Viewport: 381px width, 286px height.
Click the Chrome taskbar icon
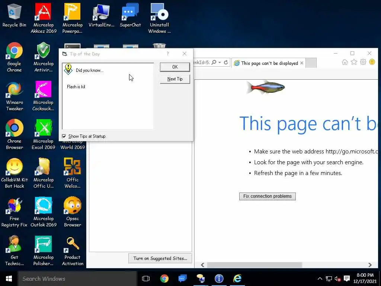pyautogui.click(x=164, y=279)
